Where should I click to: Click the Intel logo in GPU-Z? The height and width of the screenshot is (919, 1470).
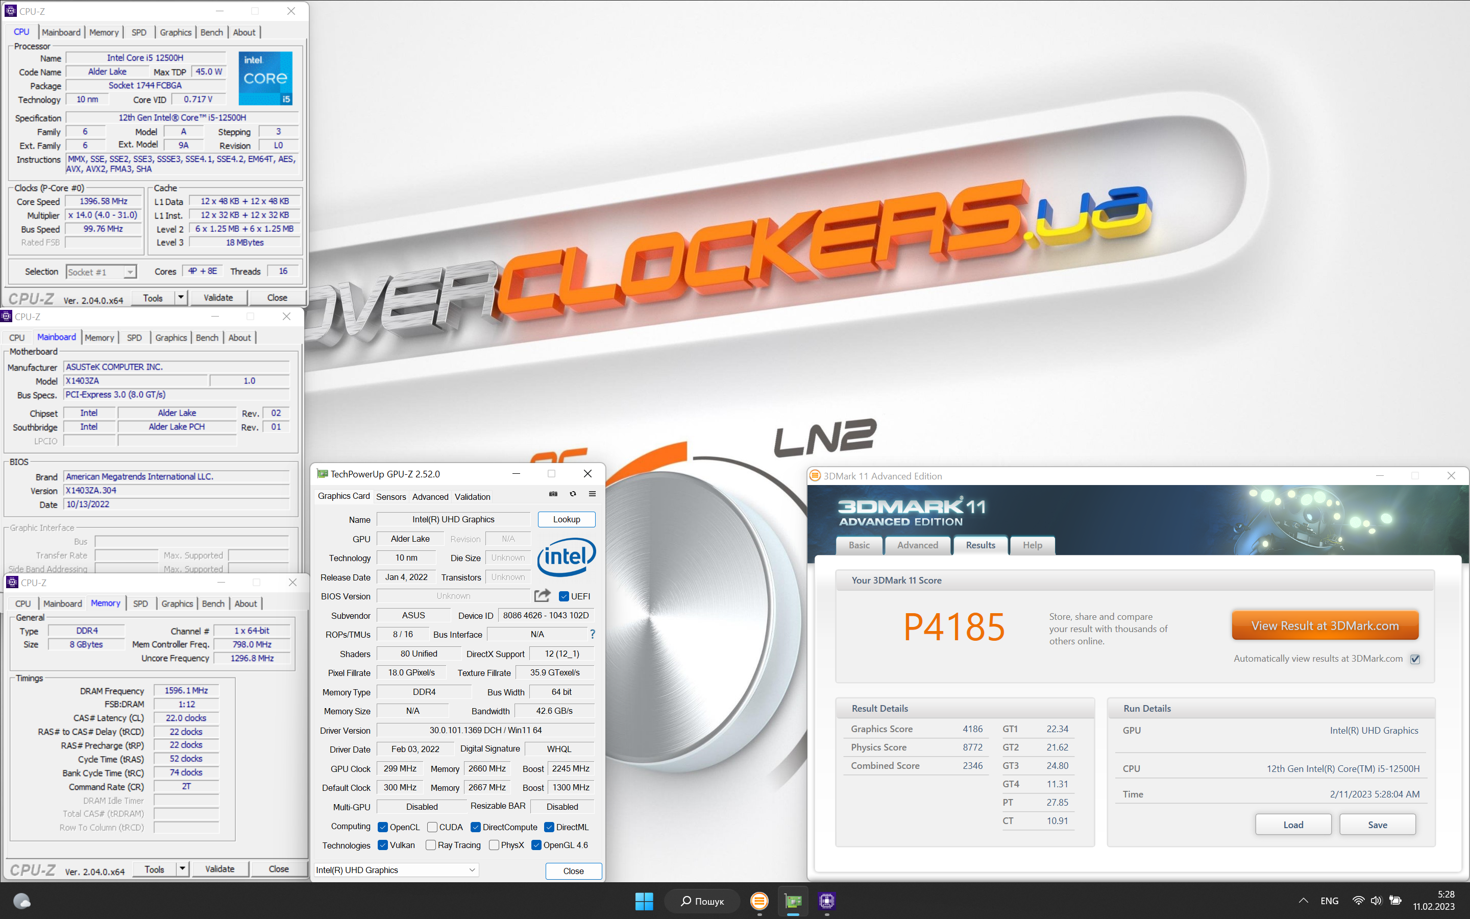(566, 557)
